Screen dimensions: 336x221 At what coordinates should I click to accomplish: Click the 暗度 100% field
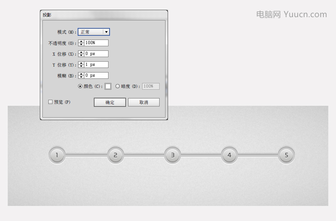[x=151, y=87]
